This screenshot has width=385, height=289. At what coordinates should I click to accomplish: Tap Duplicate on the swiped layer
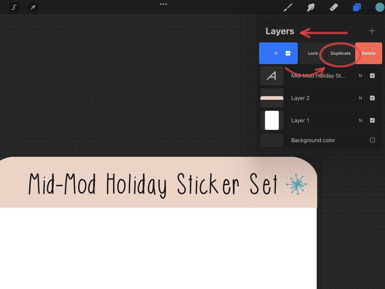(340, 53)
